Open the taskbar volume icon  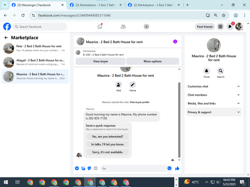click(218, 182)
